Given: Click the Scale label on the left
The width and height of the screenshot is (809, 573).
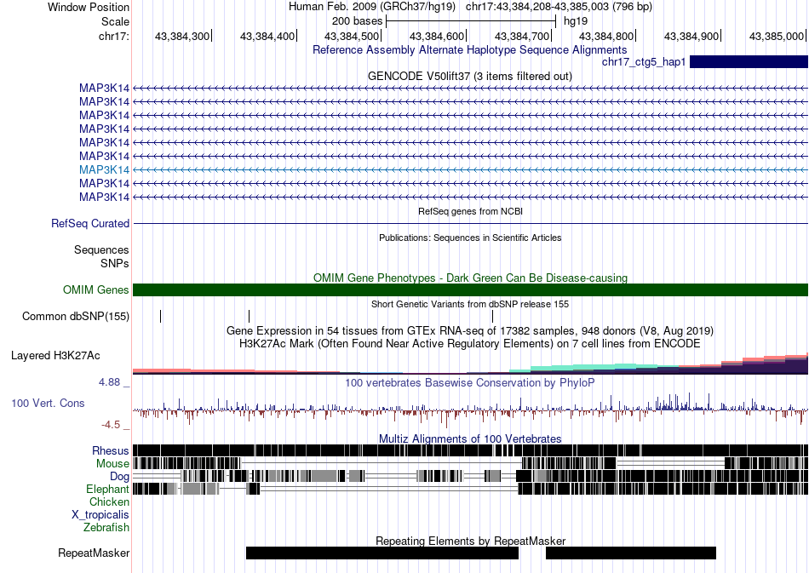Looking at the screenshot, I should (115, 21).
